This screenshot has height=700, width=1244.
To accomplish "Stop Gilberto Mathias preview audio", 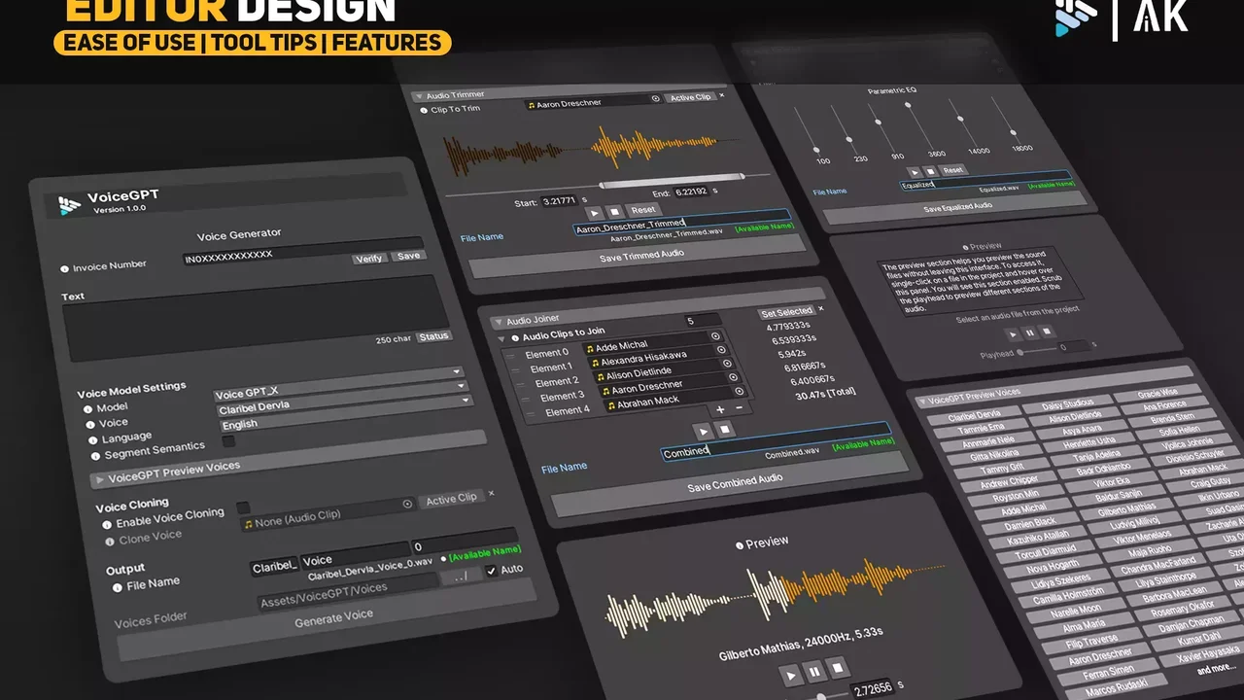I will [x=840, y=668].
